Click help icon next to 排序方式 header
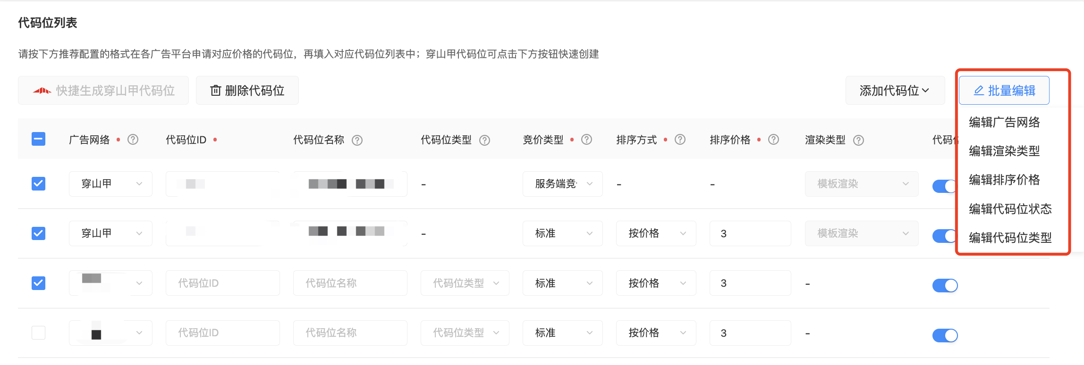Screen dimensions: 1084x365 [680, 140]
